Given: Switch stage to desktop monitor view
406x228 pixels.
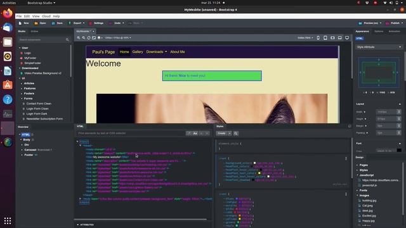Looking at the screenshot, I should [347, 38].
